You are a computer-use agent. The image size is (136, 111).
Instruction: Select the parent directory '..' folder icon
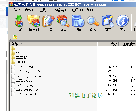(x=13, y=48)
